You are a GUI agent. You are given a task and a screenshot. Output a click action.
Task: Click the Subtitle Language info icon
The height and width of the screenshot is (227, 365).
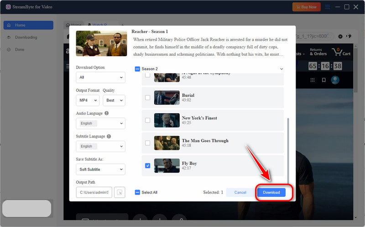[109, 136]
